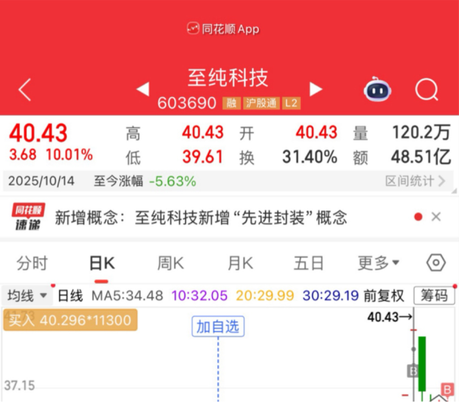Image resolution: width=459 pixels, height=402 pixels.
Task: Switch to previous stock with left triangle
Action: 143,89
